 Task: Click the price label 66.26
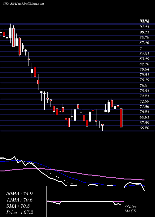(x=144, y=128)
